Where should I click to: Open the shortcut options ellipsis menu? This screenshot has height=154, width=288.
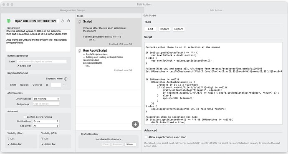click(x=65, y=85)
